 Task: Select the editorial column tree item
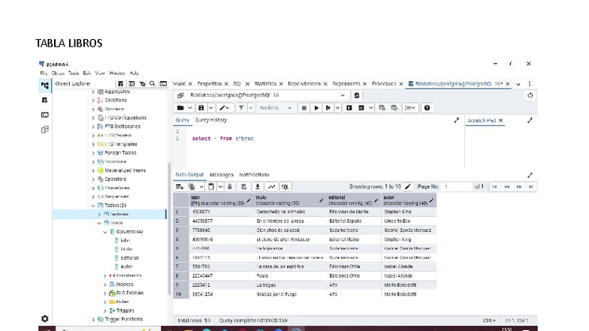129,258
